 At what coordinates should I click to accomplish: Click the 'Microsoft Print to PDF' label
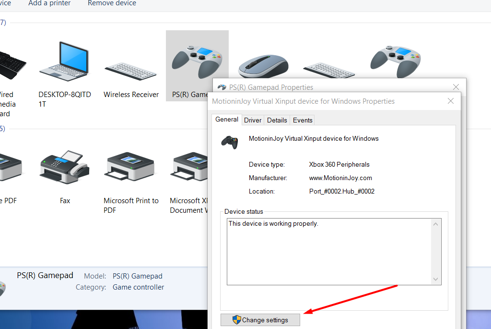[x=131, y=206]
